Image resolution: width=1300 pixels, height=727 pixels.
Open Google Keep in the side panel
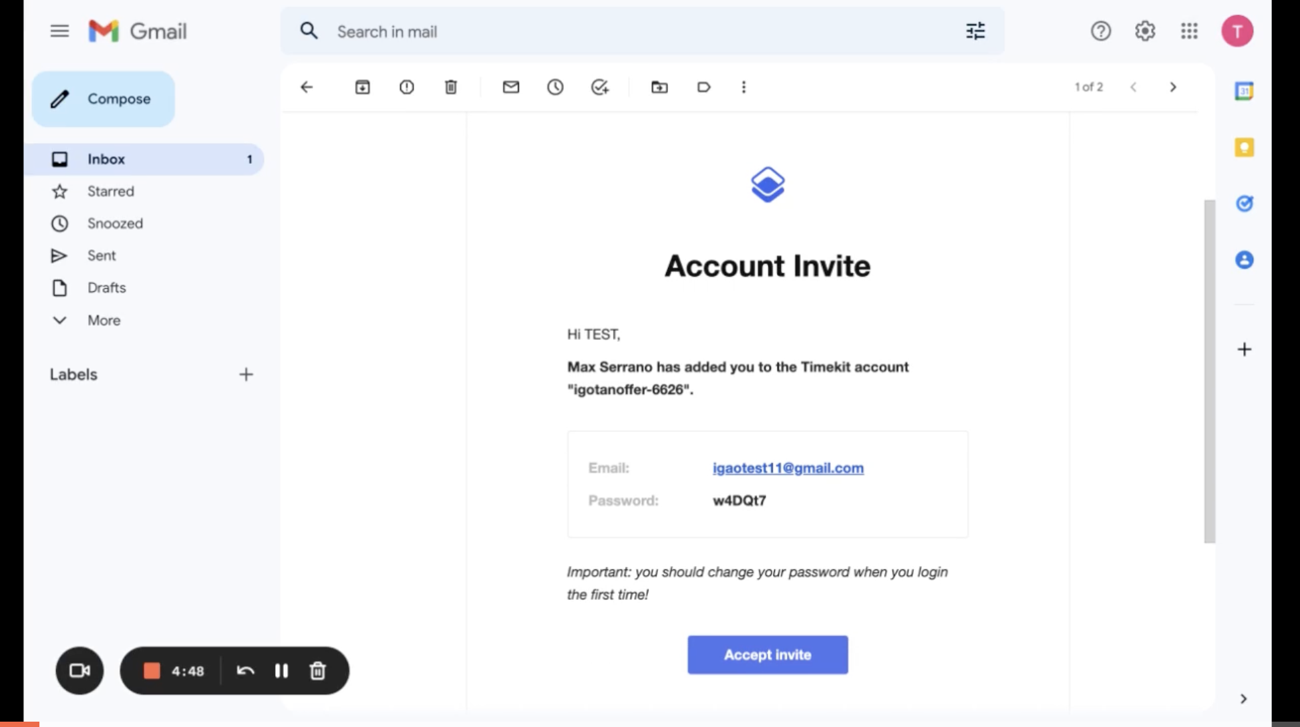pyautogui.click(x=1244, y=147)
